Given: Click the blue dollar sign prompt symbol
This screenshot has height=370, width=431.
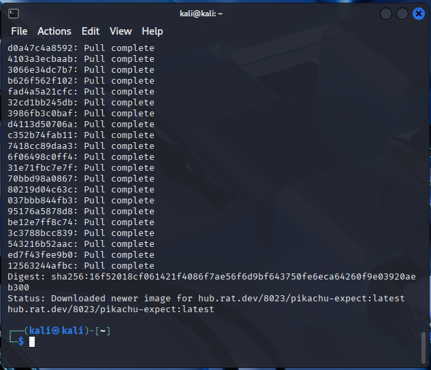Looking at the screenshot, I should click(x=21, y=341).
